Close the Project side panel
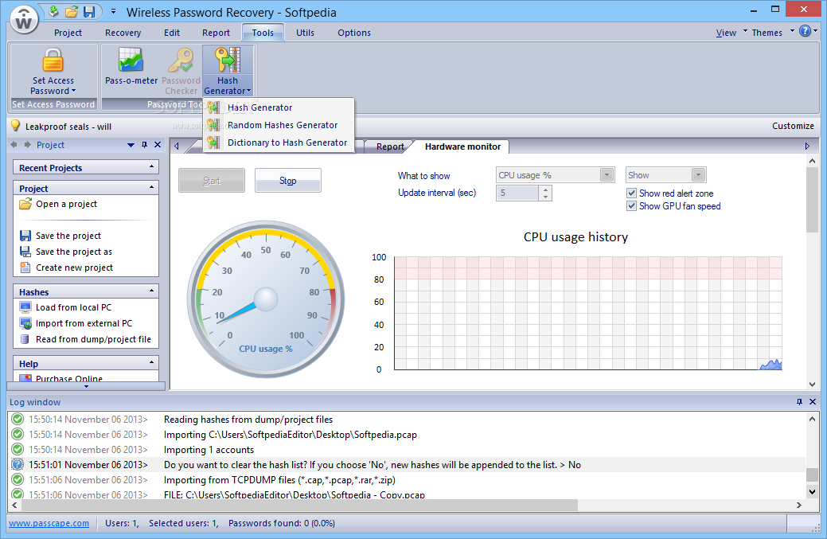 click(x=158, y=145)
